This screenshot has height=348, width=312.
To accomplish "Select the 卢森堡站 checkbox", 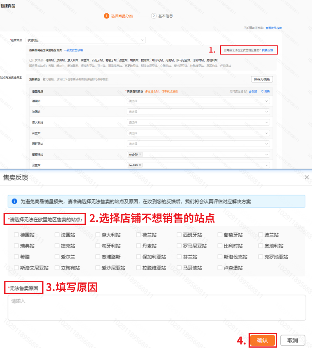I will point(221,268).
